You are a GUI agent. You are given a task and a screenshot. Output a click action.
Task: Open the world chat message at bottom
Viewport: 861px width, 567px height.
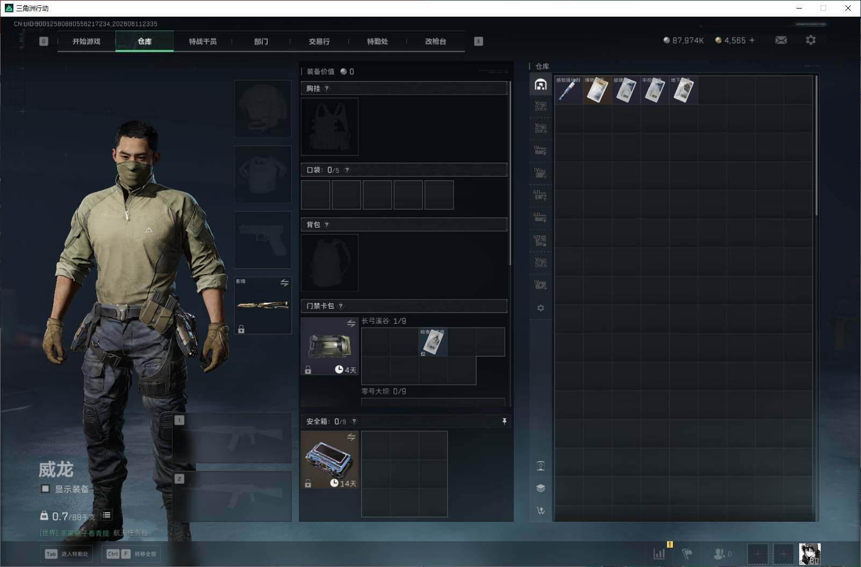tap(94, 533)
